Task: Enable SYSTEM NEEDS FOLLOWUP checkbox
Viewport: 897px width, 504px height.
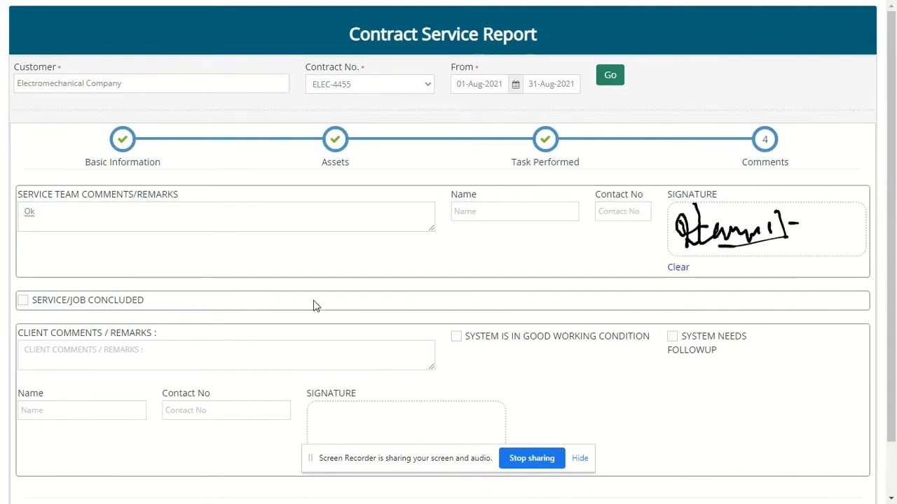Action: point(672,336)
